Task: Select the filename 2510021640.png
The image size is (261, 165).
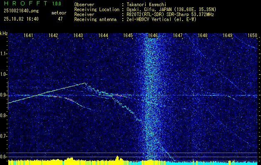Action: tap(21, 11)
